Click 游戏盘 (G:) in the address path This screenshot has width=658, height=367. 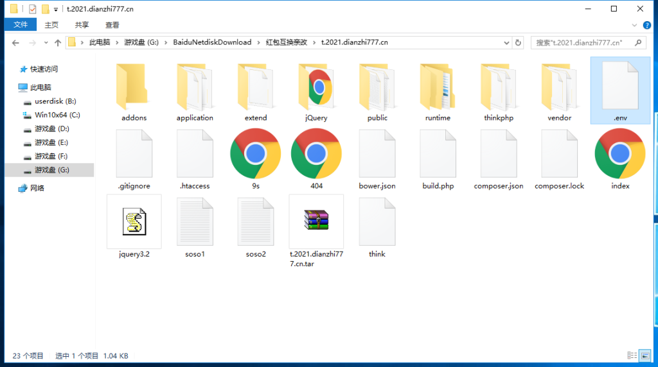141,42
